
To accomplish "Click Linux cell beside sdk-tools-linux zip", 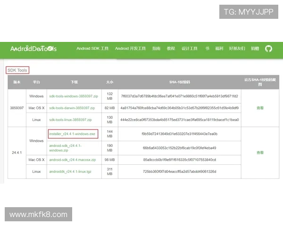I will point(36,120).
